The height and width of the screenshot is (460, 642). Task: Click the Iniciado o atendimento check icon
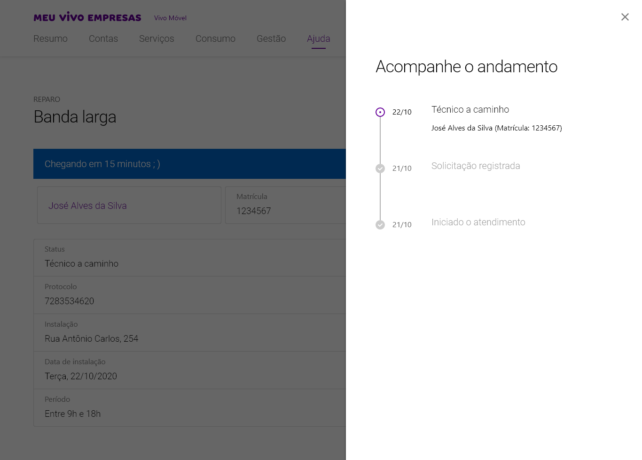(380, 225)
